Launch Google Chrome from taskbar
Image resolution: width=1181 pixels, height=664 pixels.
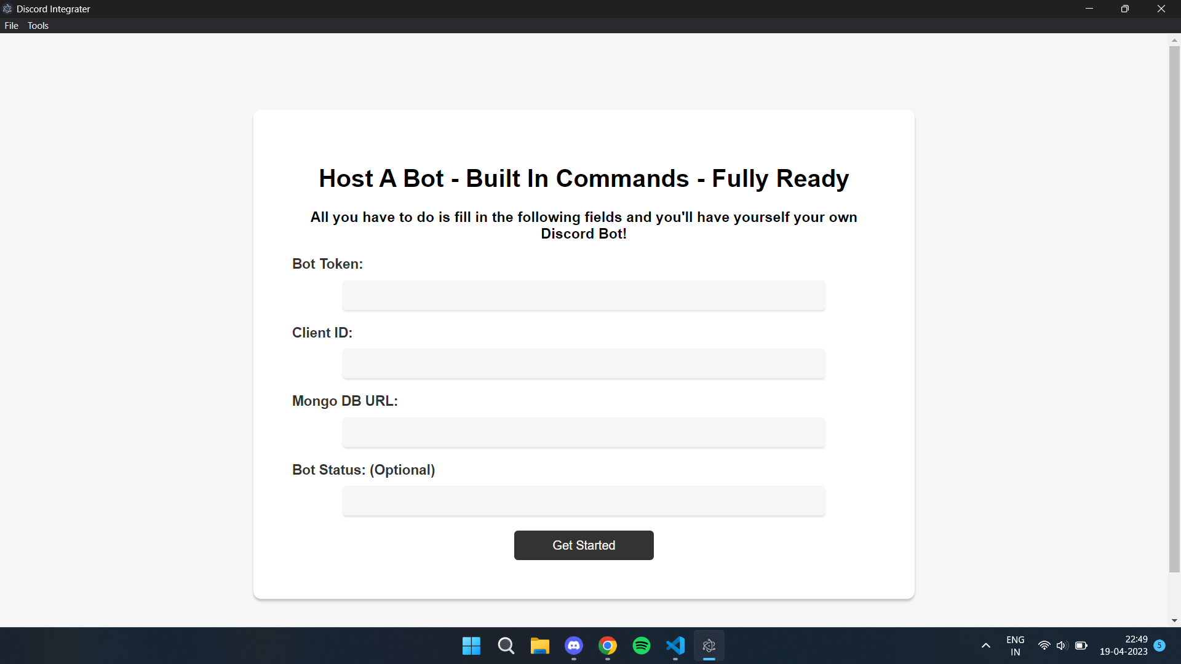(607, 646)
